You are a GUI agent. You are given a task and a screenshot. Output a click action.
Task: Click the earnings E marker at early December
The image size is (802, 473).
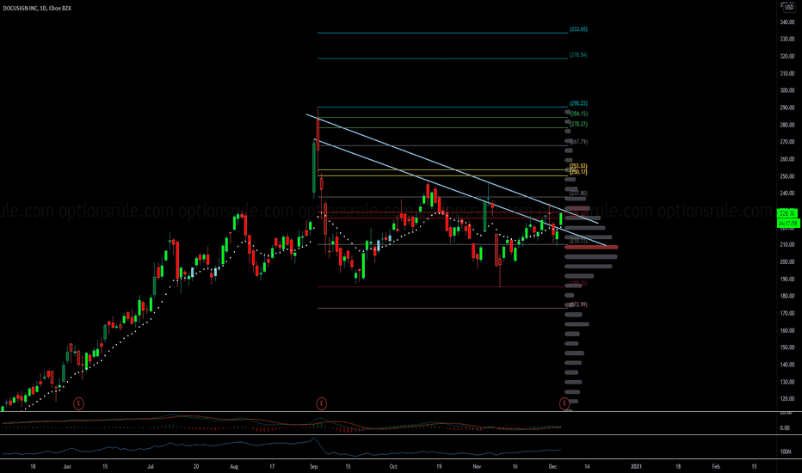(564, 404)
